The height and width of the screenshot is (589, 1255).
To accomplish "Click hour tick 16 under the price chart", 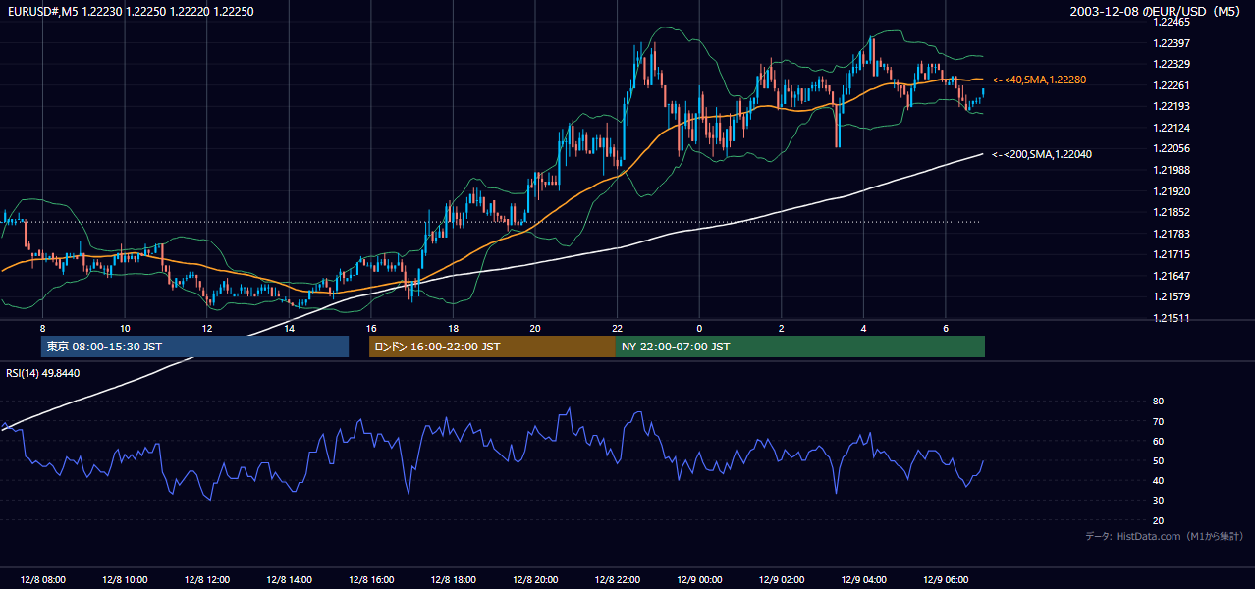I will [371, 328].
